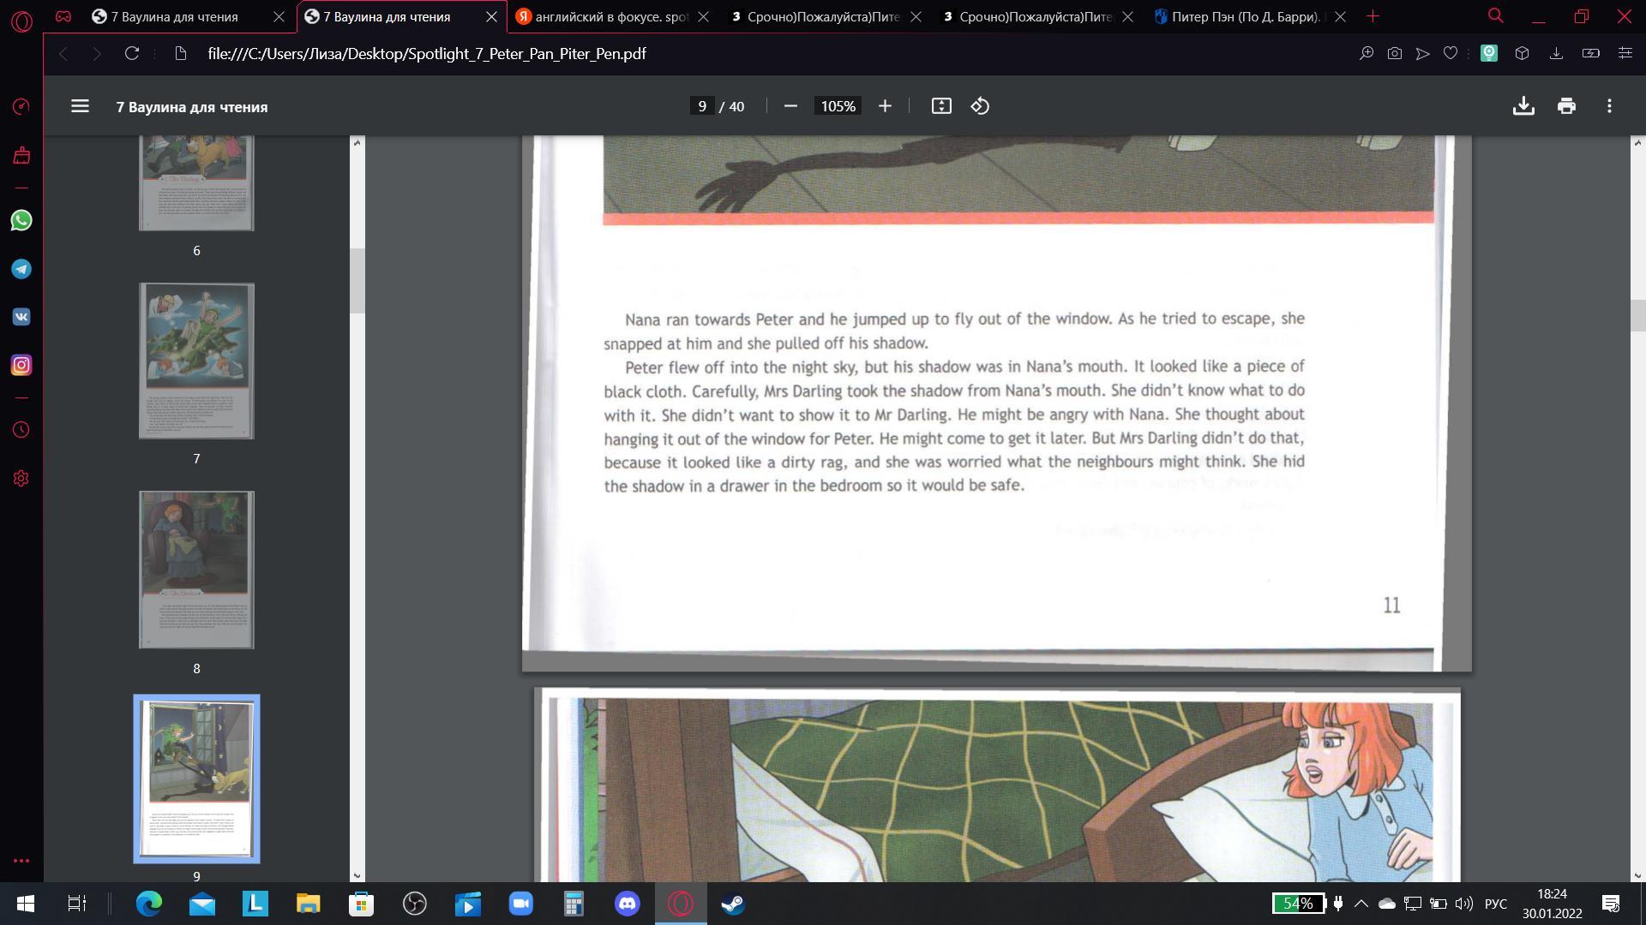Open File Explorer from the taskbar
This screenshot has height=925, width=1646.
coord(308,904)
